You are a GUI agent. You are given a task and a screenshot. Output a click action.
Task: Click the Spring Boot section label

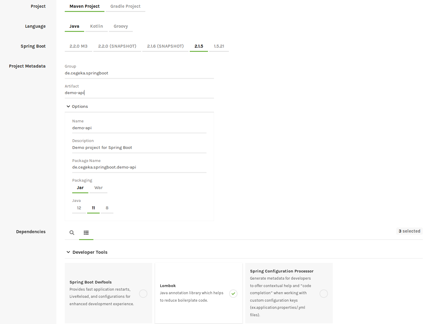33,46
